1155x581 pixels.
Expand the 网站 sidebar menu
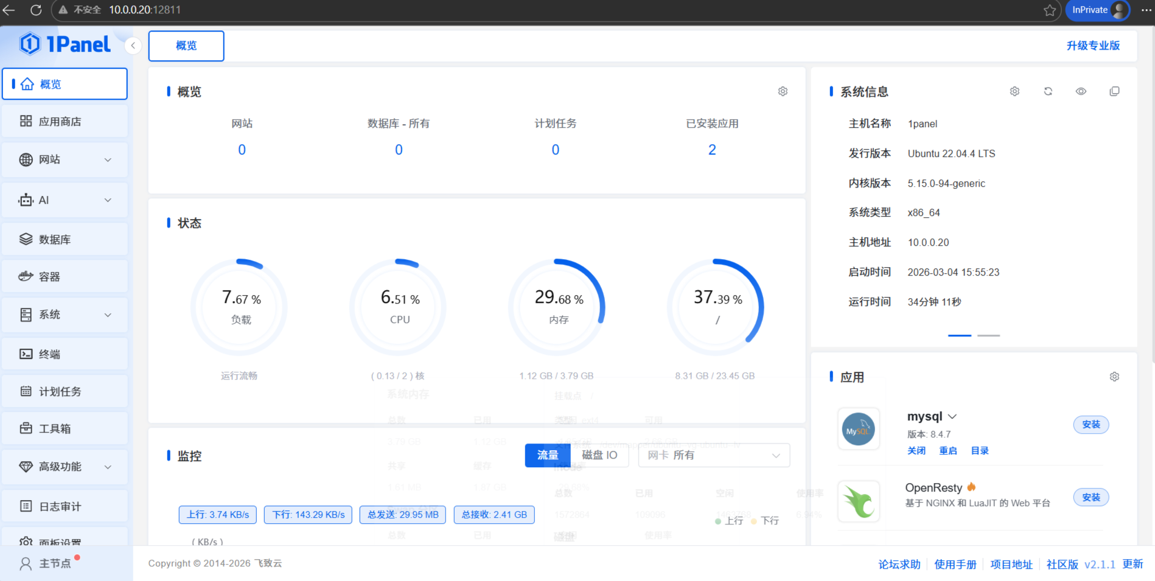point(65,159)
